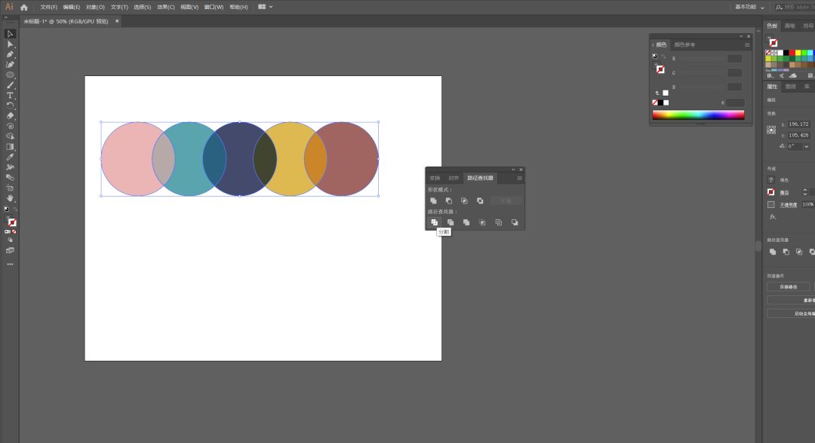Select the Hand tool

(x=10, y=198)
